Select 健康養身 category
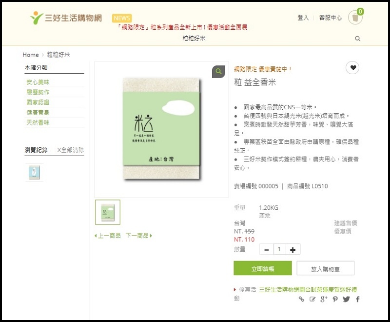Viewport: 390px width, 322px height. tap(38, 113)
